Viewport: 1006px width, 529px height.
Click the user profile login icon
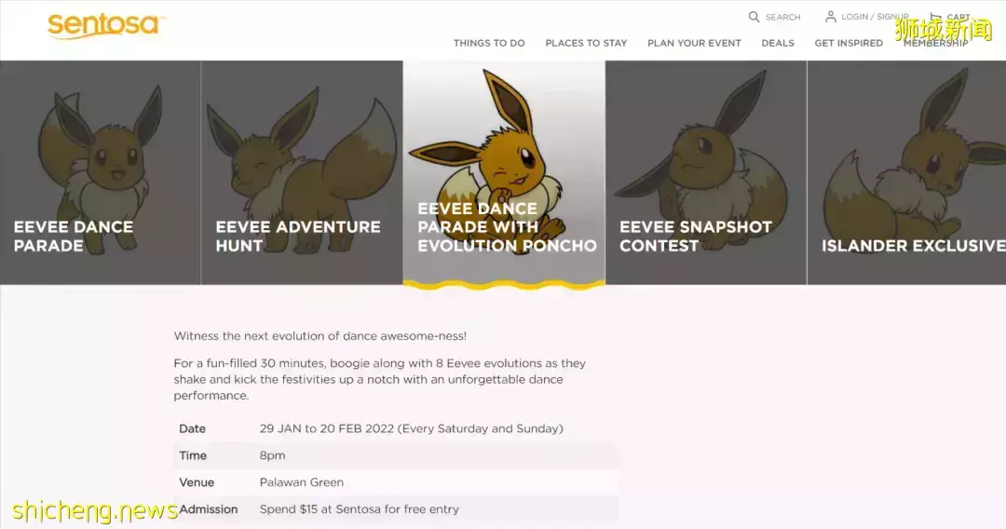tap(831, 17)
